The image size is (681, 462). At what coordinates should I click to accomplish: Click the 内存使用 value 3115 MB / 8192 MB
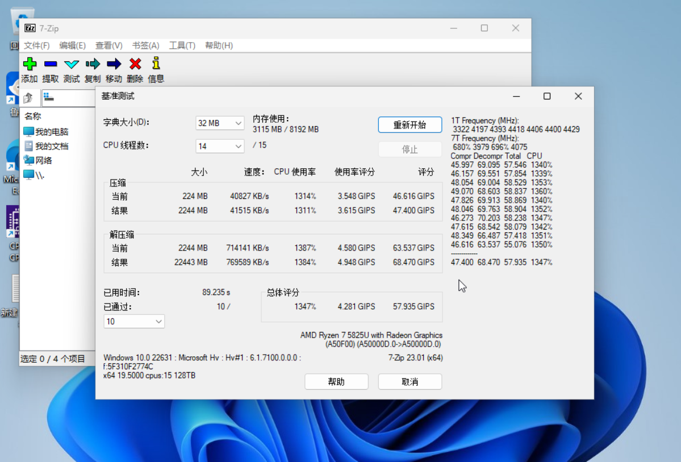pos(286,130)
